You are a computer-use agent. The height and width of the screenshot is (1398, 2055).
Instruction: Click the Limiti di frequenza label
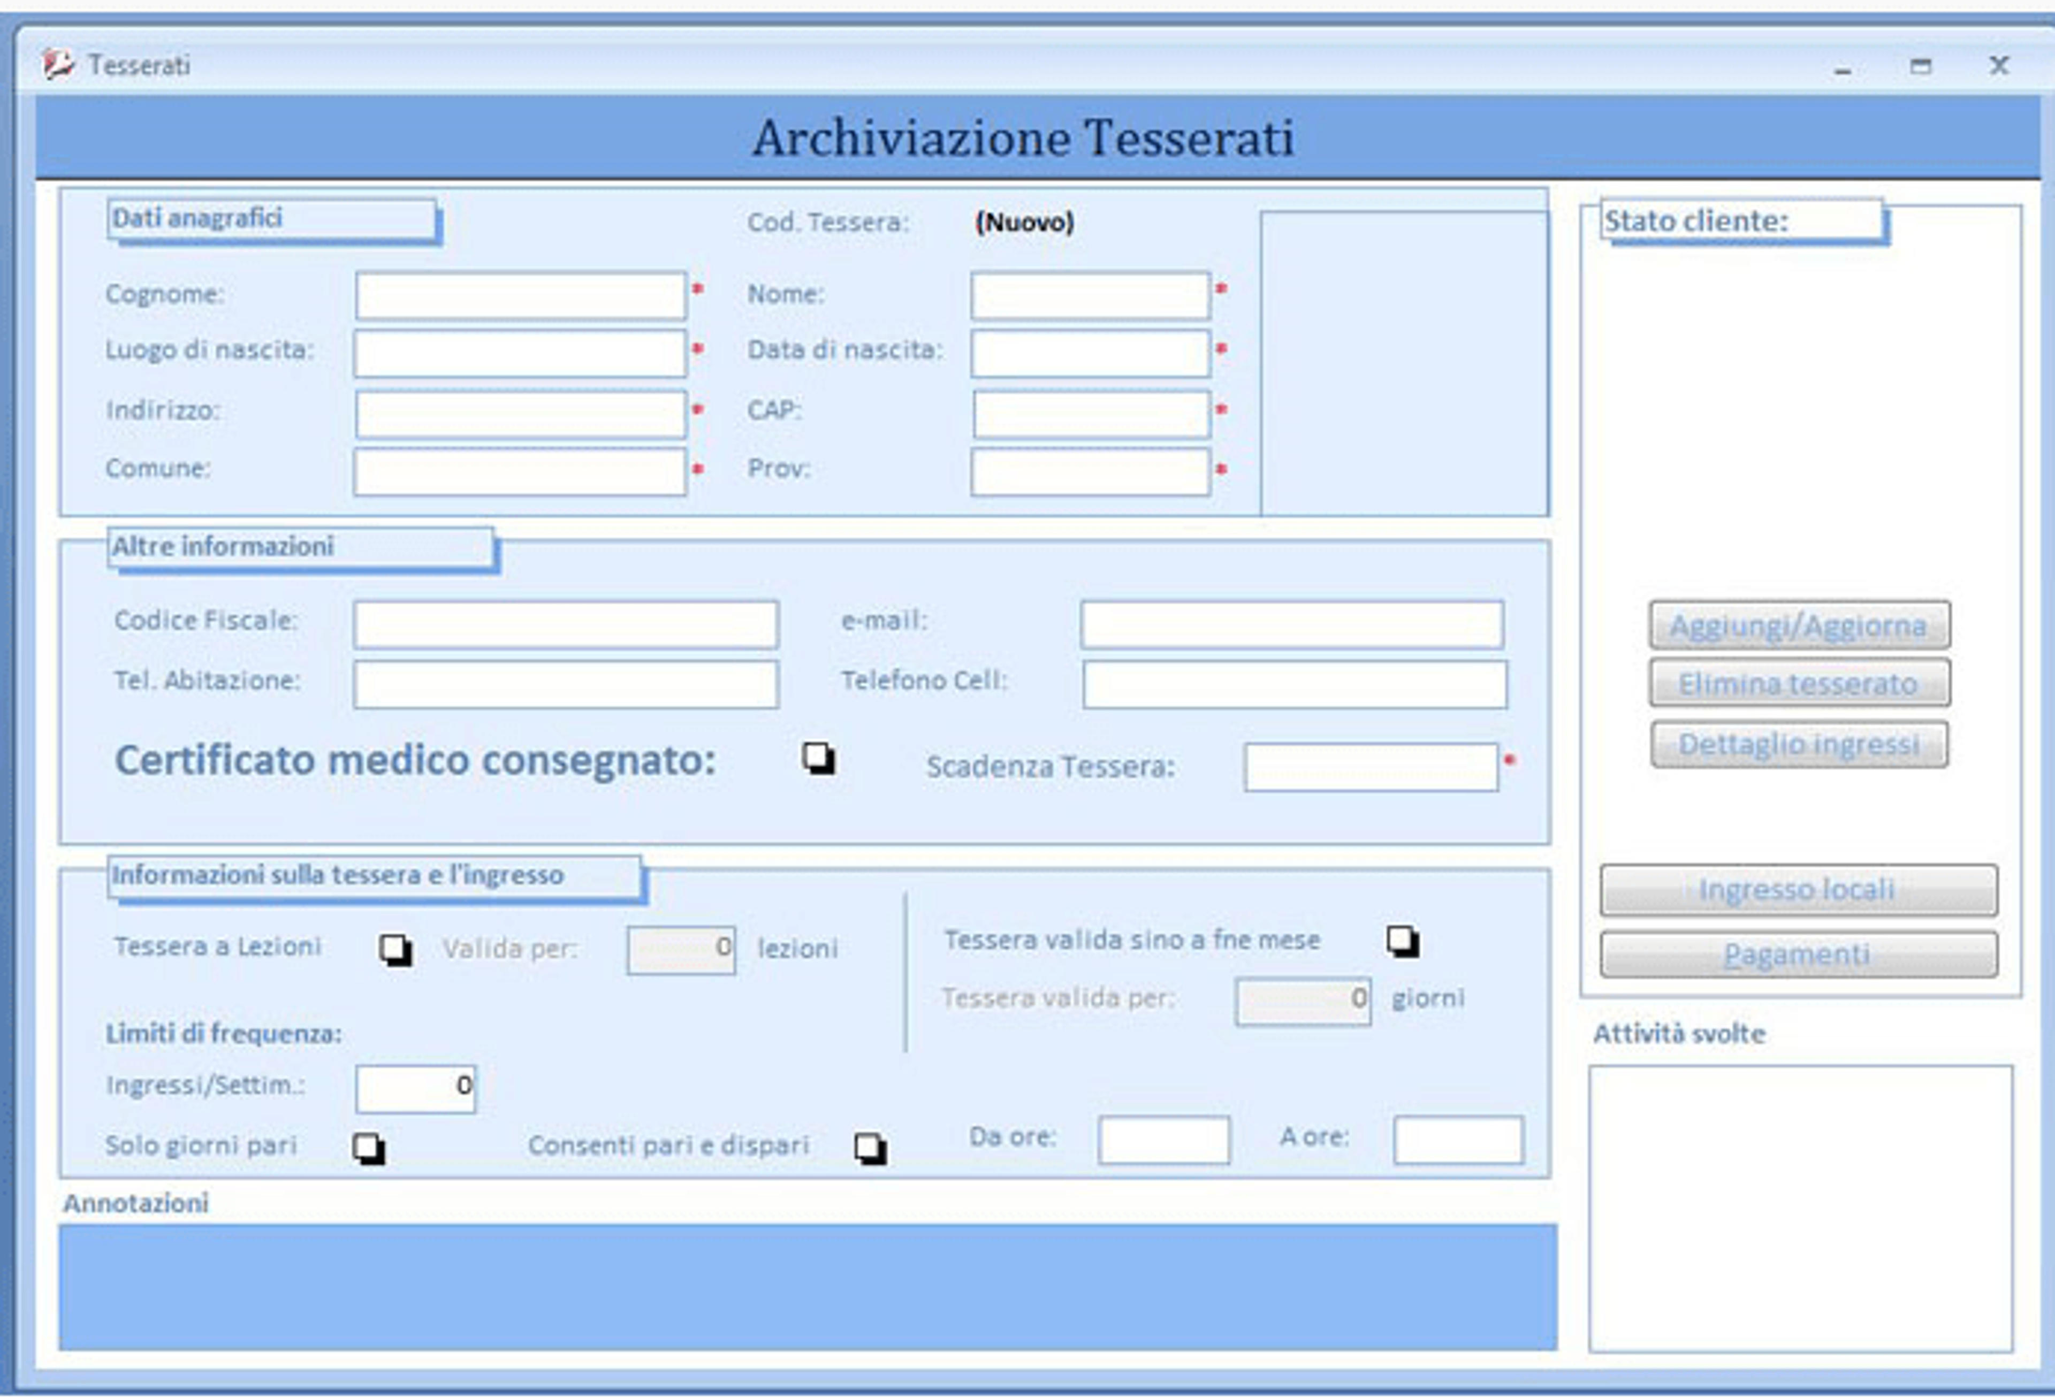(x=224, y=1034)
